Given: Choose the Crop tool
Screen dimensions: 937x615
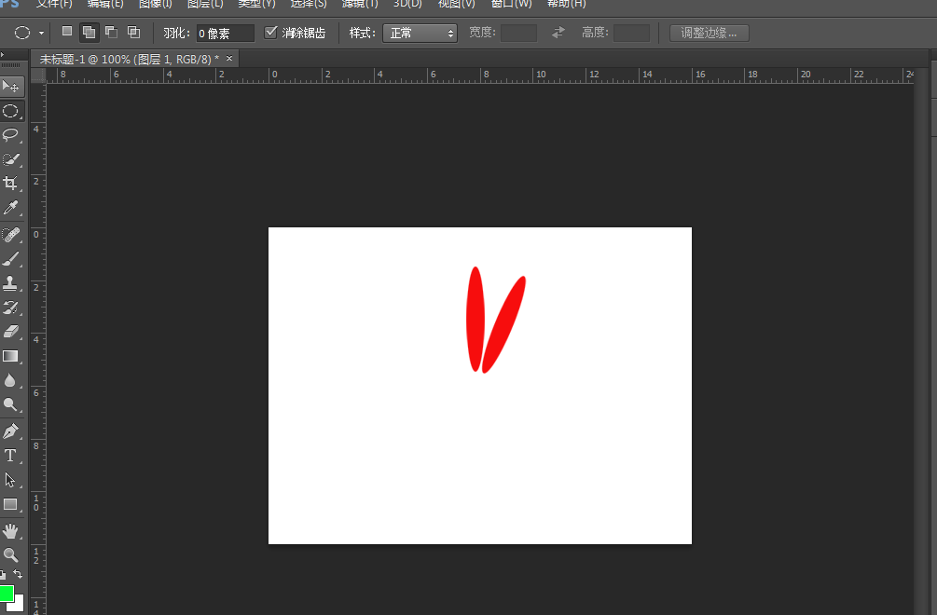Looking at the screenshot, I should (12, 183).
